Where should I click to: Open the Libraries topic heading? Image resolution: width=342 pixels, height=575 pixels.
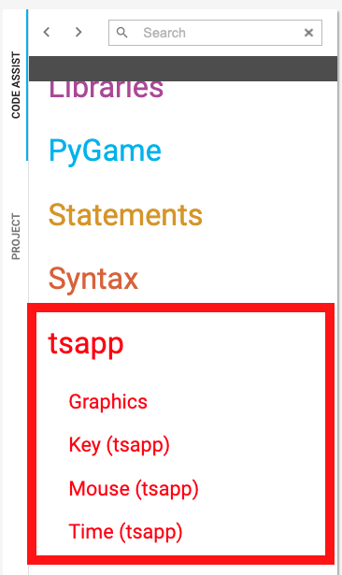pyautogui.click(x=106, y=90)
